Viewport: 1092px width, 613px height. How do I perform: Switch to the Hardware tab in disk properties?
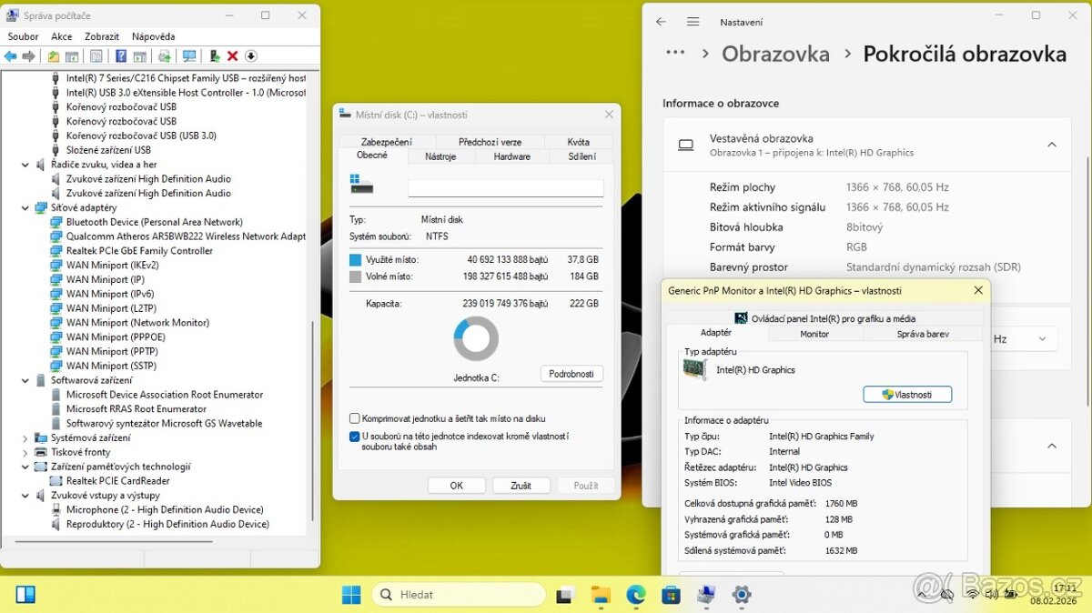tap(511, 156)
